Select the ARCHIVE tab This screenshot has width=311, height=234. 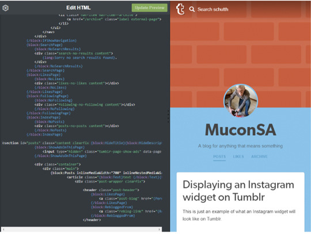coord(259,156)
